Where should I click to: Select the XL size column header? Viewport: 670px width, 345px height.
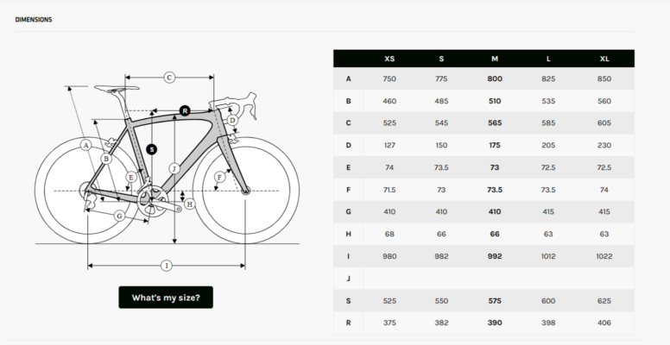[x=604, y=59]
